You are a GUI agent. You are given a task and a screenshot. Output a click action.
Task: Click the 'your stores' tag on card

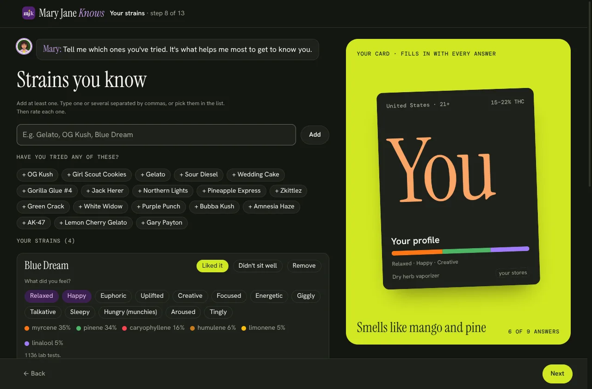point(512,273)
